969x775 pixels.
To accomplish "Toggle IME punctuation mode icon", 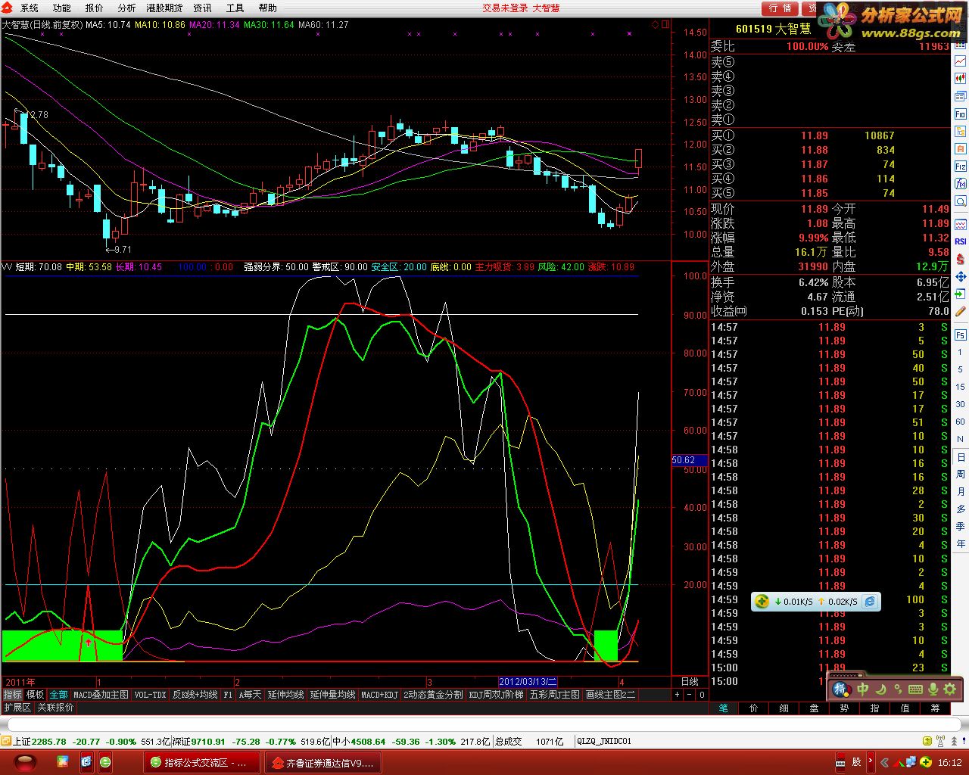I will click(x=898, y=689).
